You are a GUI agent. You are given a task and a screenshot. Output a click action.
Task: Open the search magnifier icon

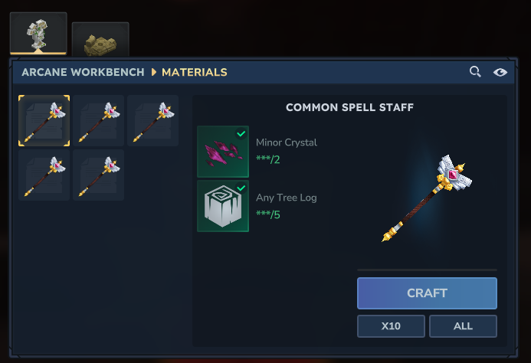click(475, 72)
